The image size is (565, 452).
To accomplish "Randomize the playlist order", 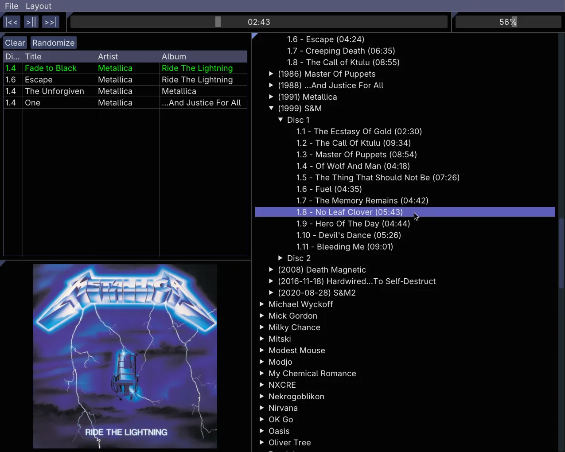I will point(53,43).
